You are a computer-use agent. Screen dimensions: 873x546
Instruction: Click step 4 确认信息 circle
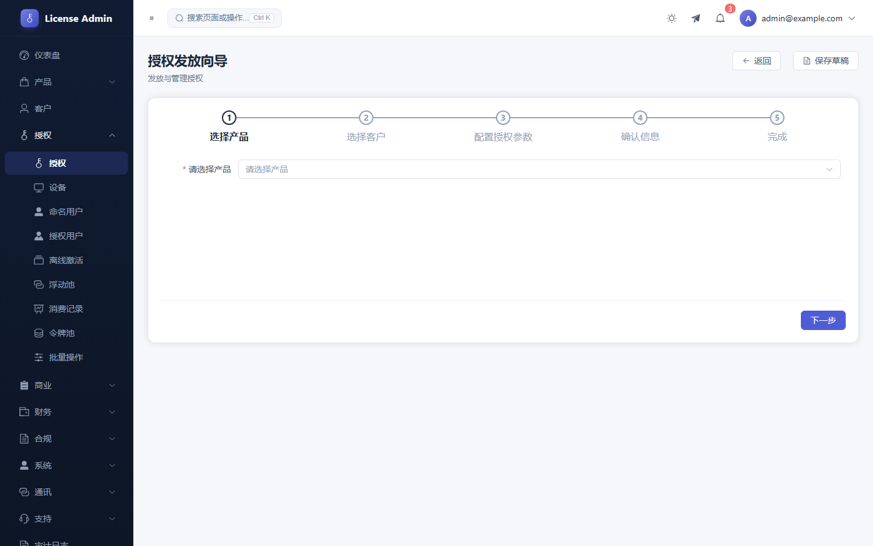(x=640, y=118)
